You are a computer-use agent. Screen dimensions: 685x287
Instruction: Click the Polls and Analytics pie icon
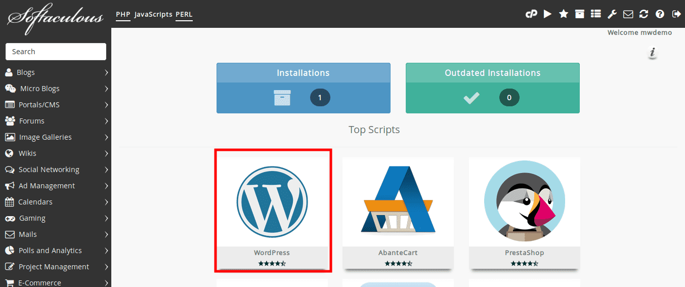tap(9, 251)
